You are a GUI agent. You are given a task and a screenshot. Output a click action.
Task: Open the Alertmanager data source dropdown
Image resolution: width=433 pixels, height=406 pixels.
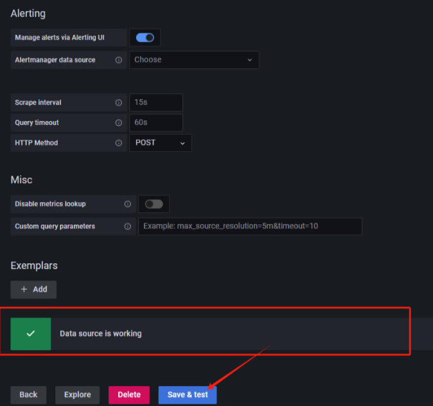click(194, 60)
